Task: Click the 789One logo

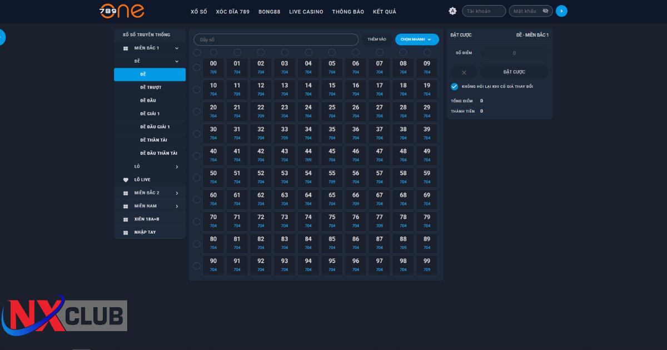Action: pos(122,11)
